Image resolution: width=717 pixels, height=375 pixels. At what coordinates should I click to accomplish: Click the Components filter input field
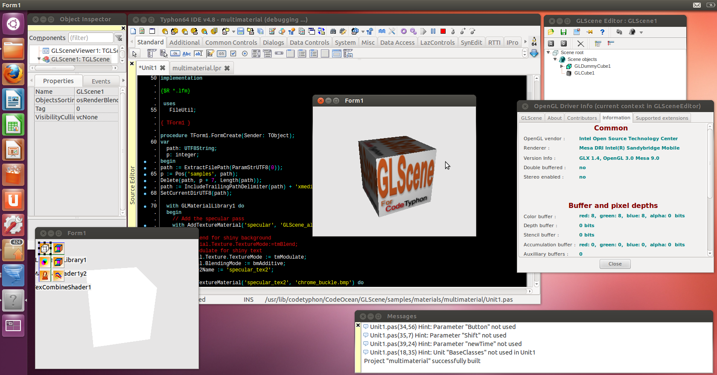[x=91, y=38]
